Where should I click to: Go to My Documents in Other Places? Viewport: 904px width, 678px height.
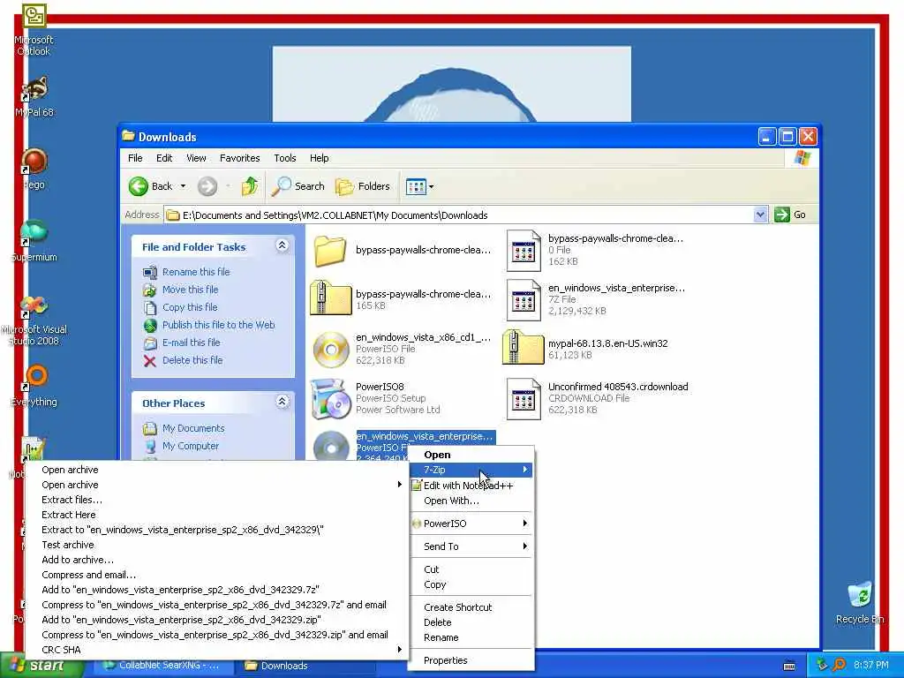[193, 428]
